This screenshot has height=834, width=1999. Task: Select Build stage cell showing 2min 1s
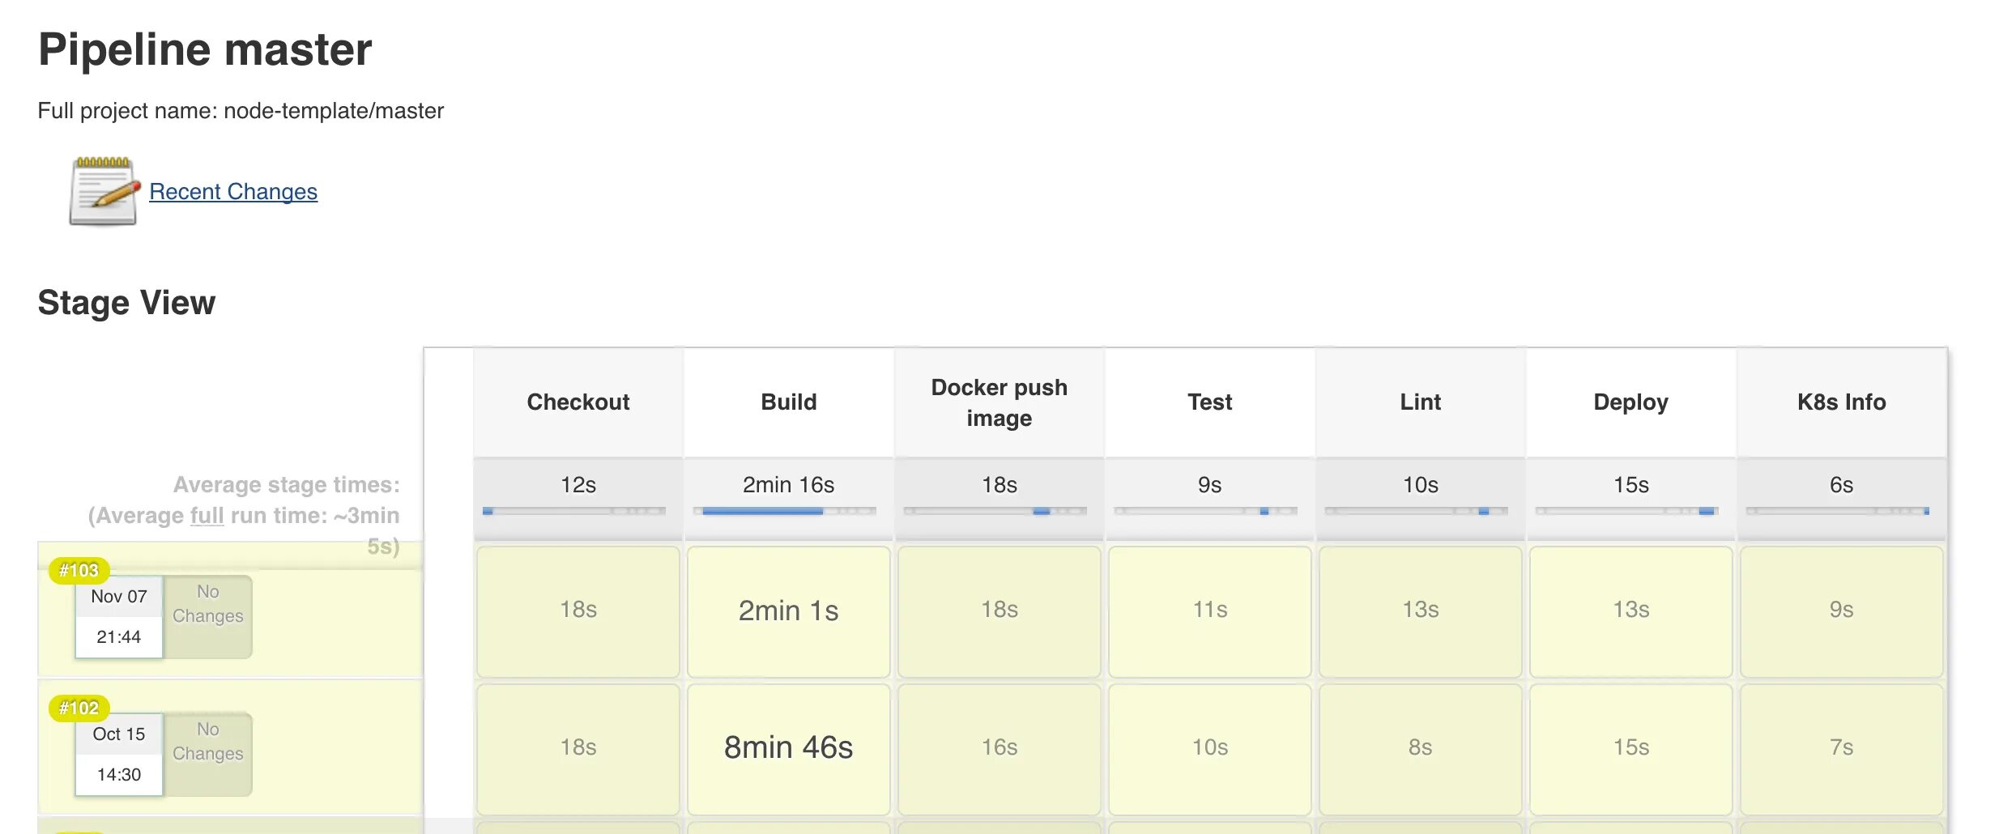tap(788, 611)
